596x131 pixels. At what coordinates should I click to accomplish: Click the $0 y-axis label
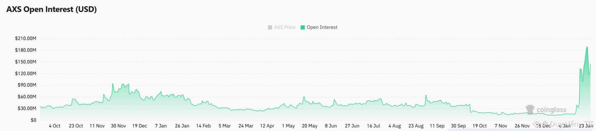pos(33,120)
